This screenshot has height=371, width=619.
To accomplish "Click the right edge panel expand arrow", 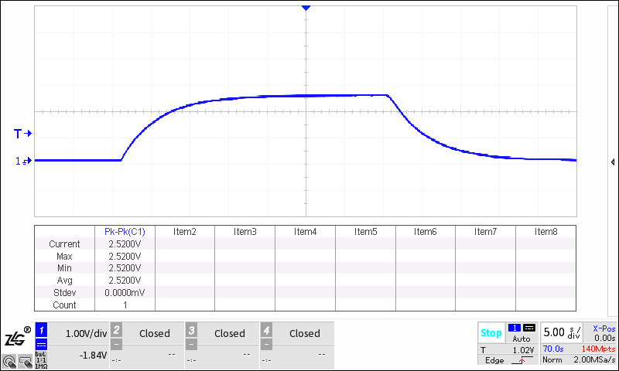I will 613,162.
